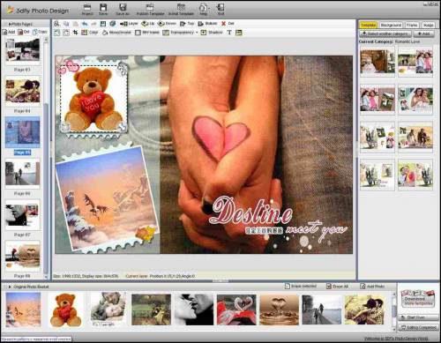Switch to the Frame tab
Viewport: 441px width, 343px height.
pos(412,26)
